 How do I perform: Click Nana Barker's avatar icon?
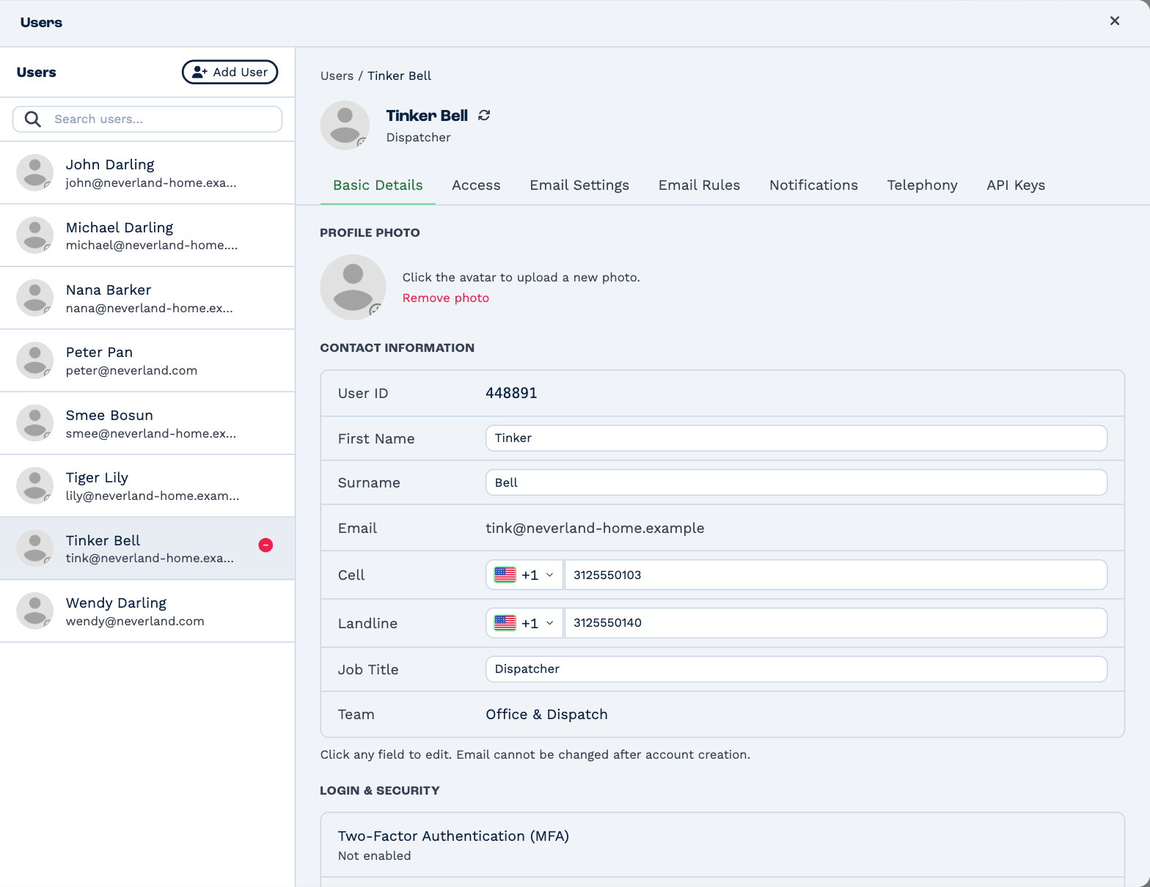tap(35, 298)
